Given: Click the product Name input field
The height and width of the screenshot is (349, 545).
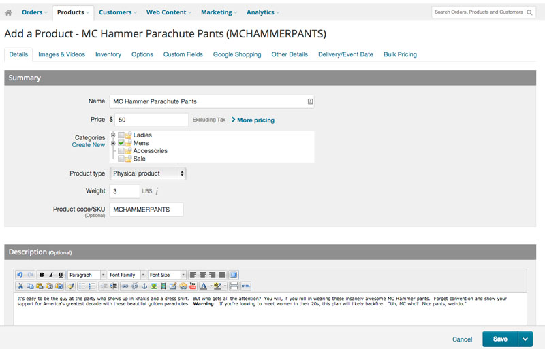Looking at the screenshot, I should 212,101.
